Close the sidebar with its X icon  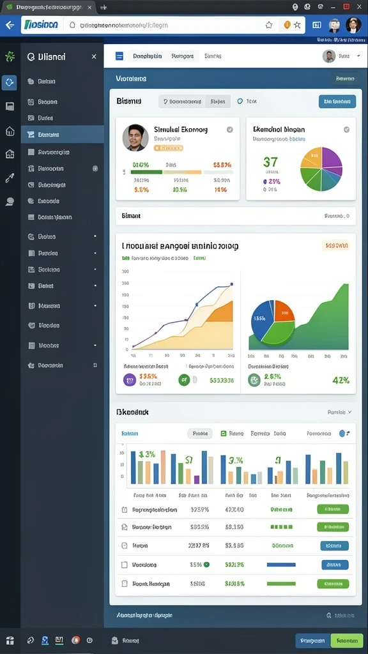(94, 57)
